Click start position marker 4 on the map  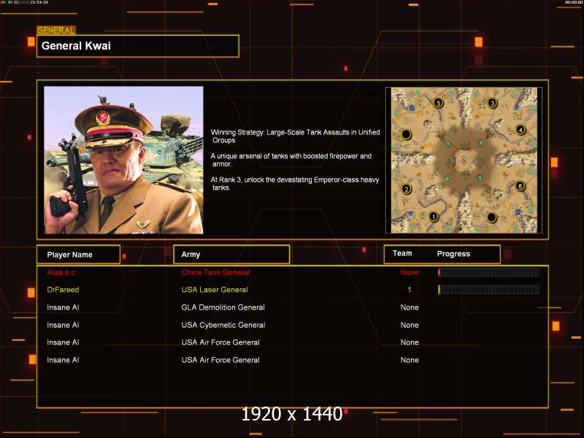pos(520,130)
